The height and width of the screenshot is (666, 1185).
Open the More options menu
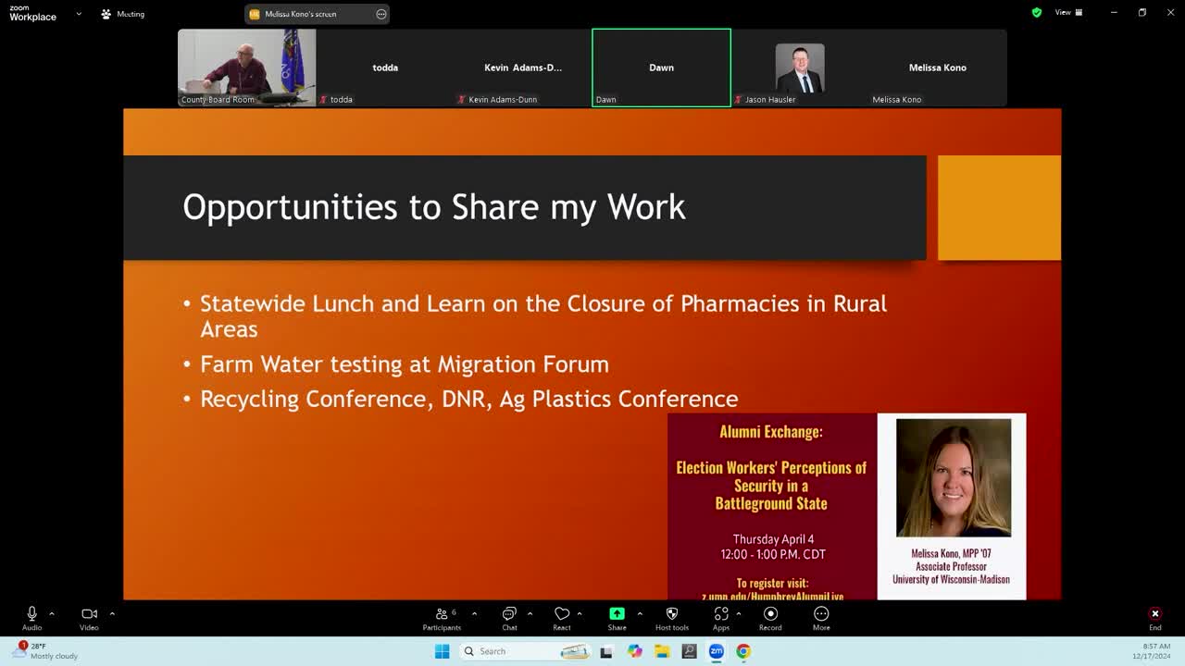[821, 618]
